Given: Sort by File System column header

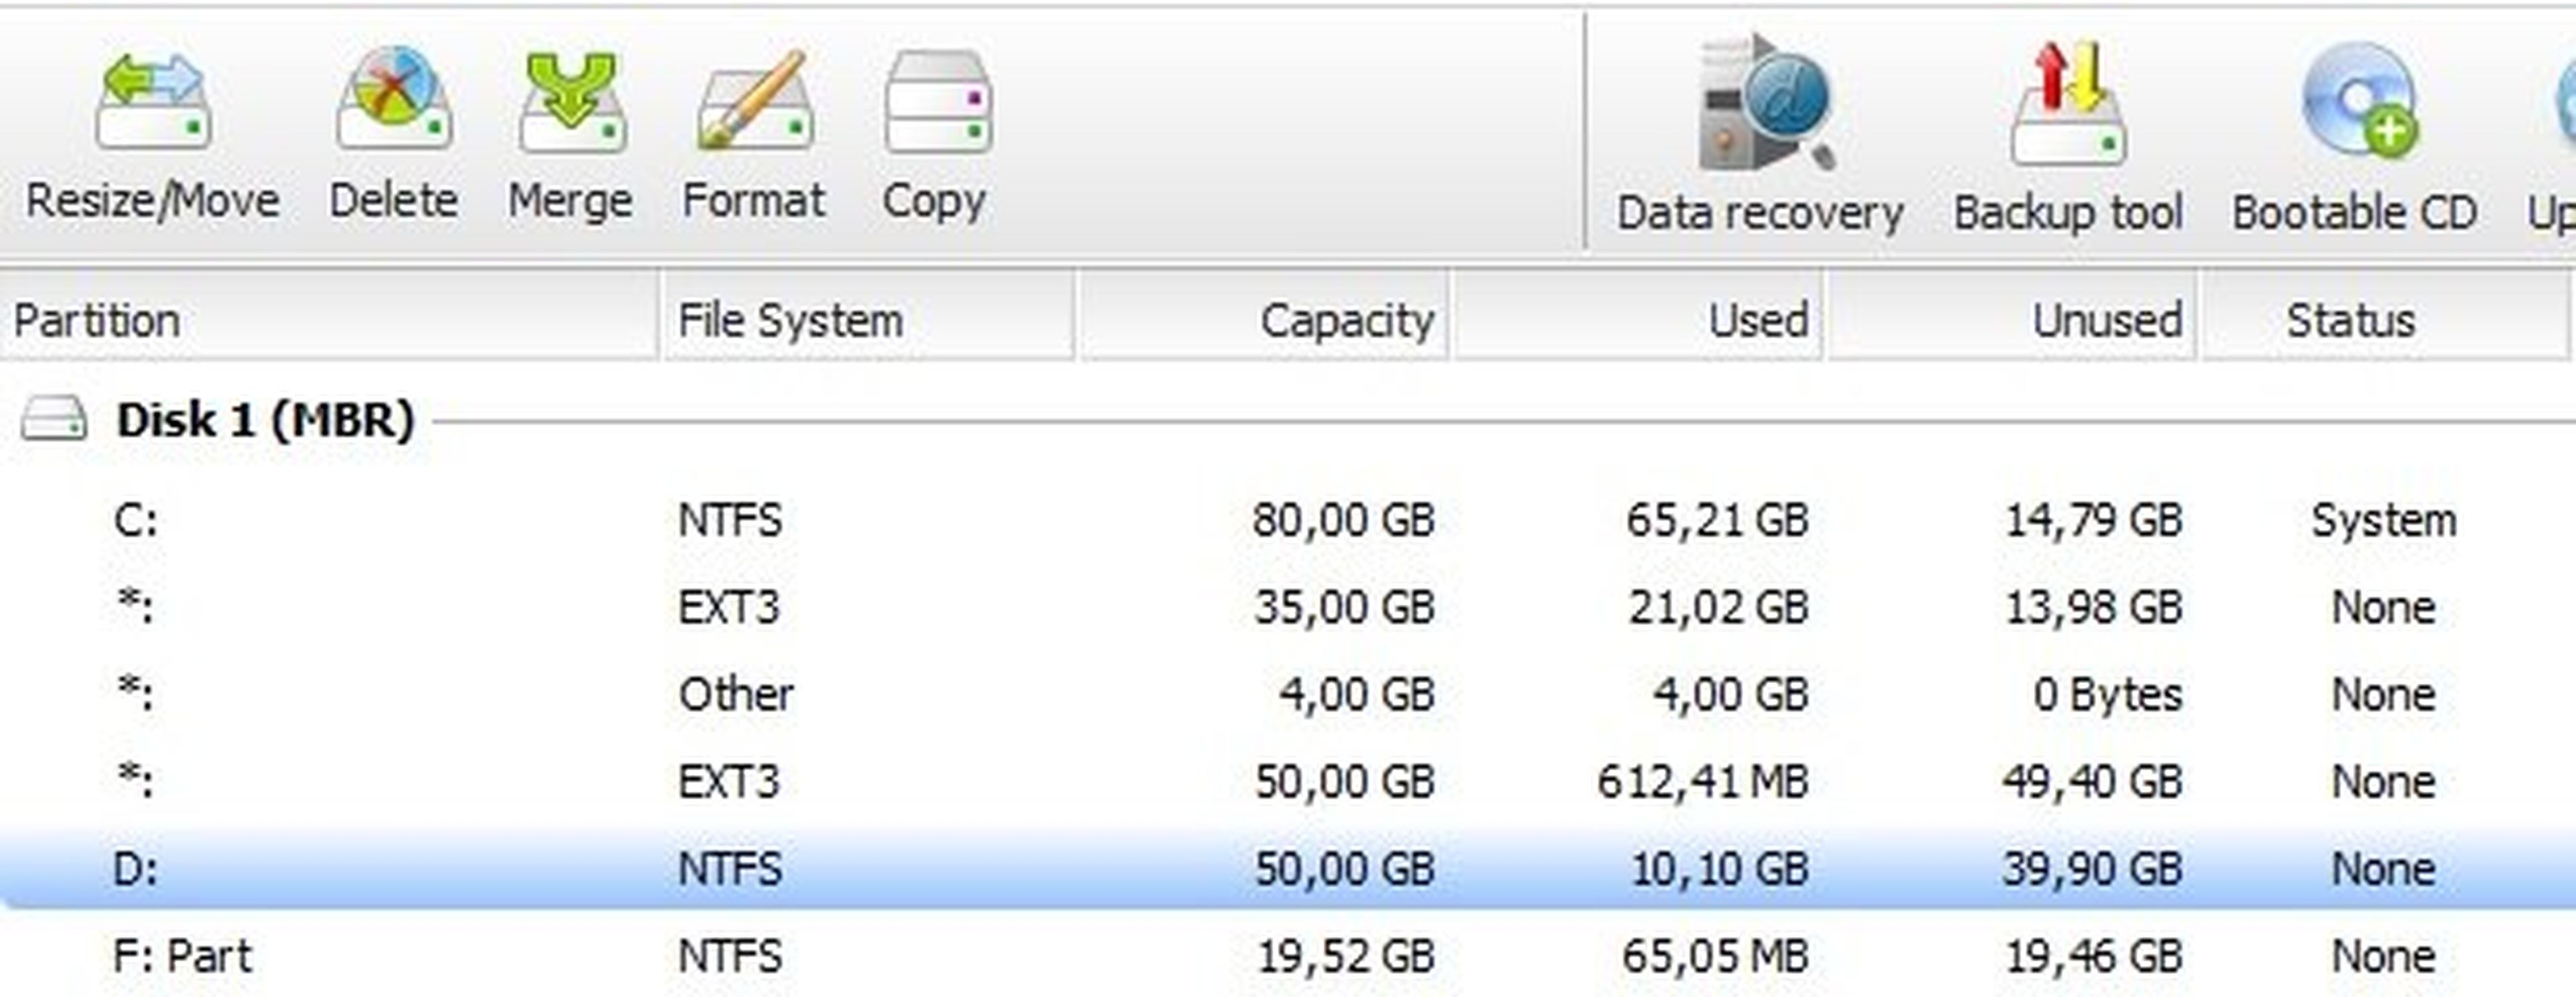Looking at the screenshot, I should 866,320.
